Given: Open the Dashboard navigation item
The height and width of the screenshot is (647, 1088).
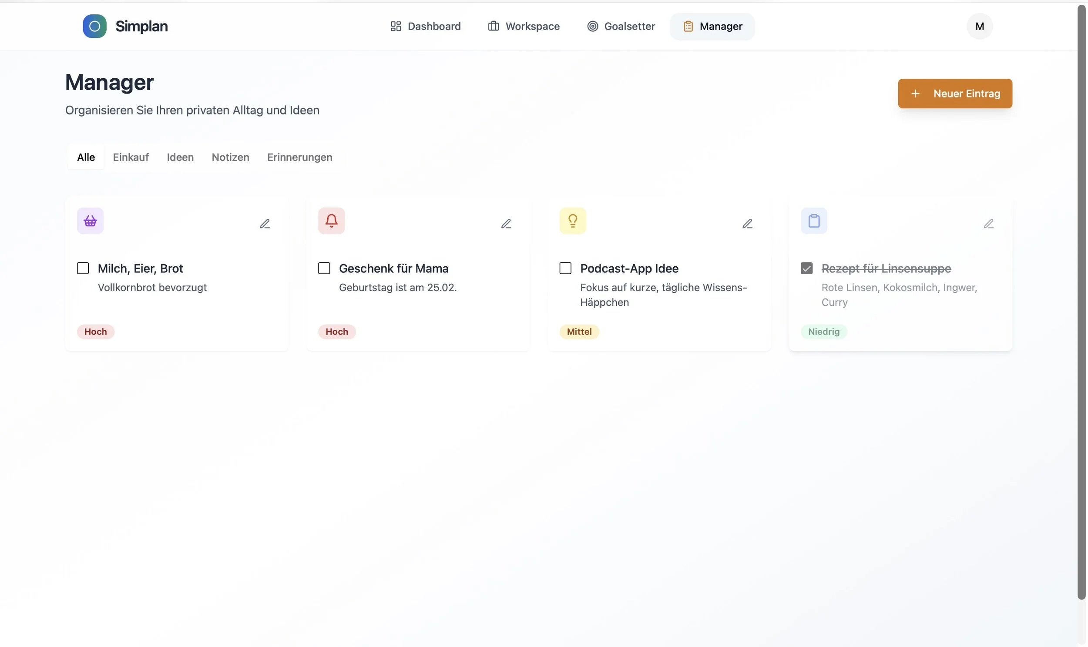Looking at the screenshot, I should click(425, 26).
